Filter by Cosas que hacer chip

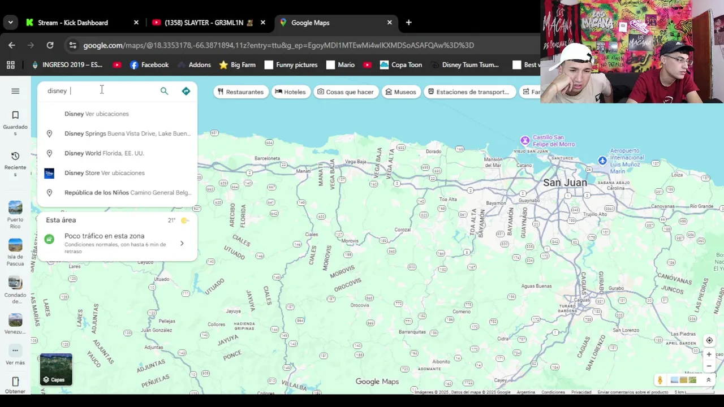(346, 92)
